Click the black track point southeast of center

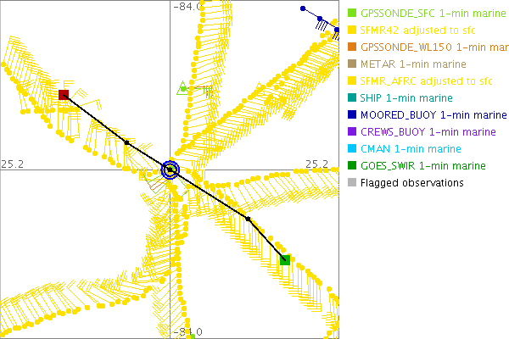249,219
